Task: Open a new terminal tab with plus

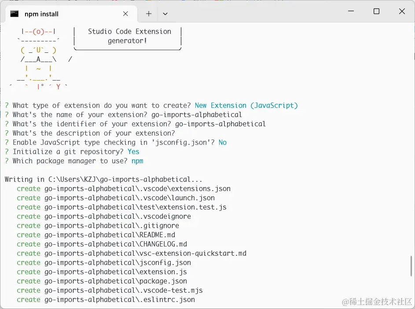Action: pyautogui.click(x=149, y=14)
